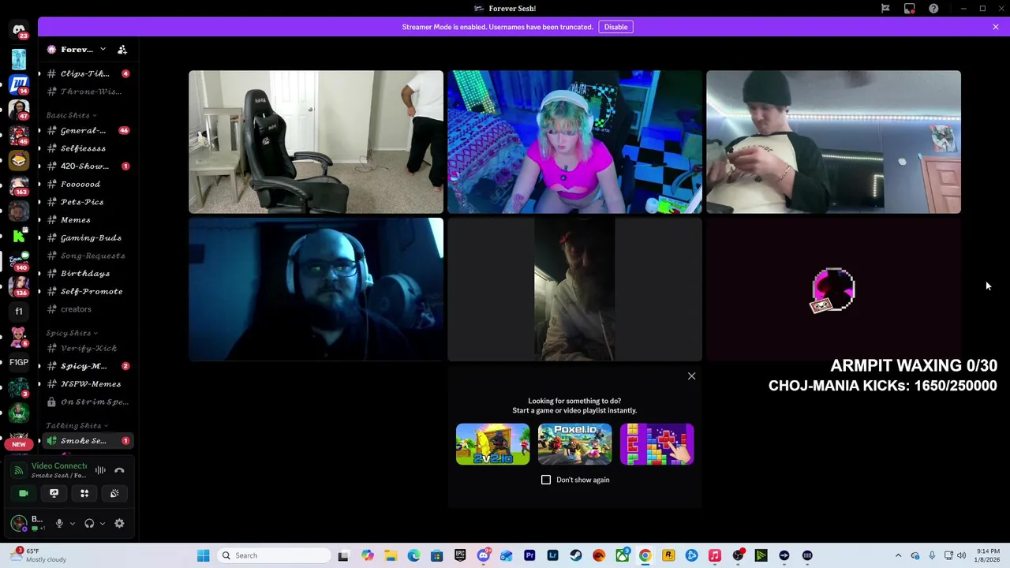Open Google Chrome from the taskbar
The width and height of the screenshot is (1010, 568).
point(645,555)
